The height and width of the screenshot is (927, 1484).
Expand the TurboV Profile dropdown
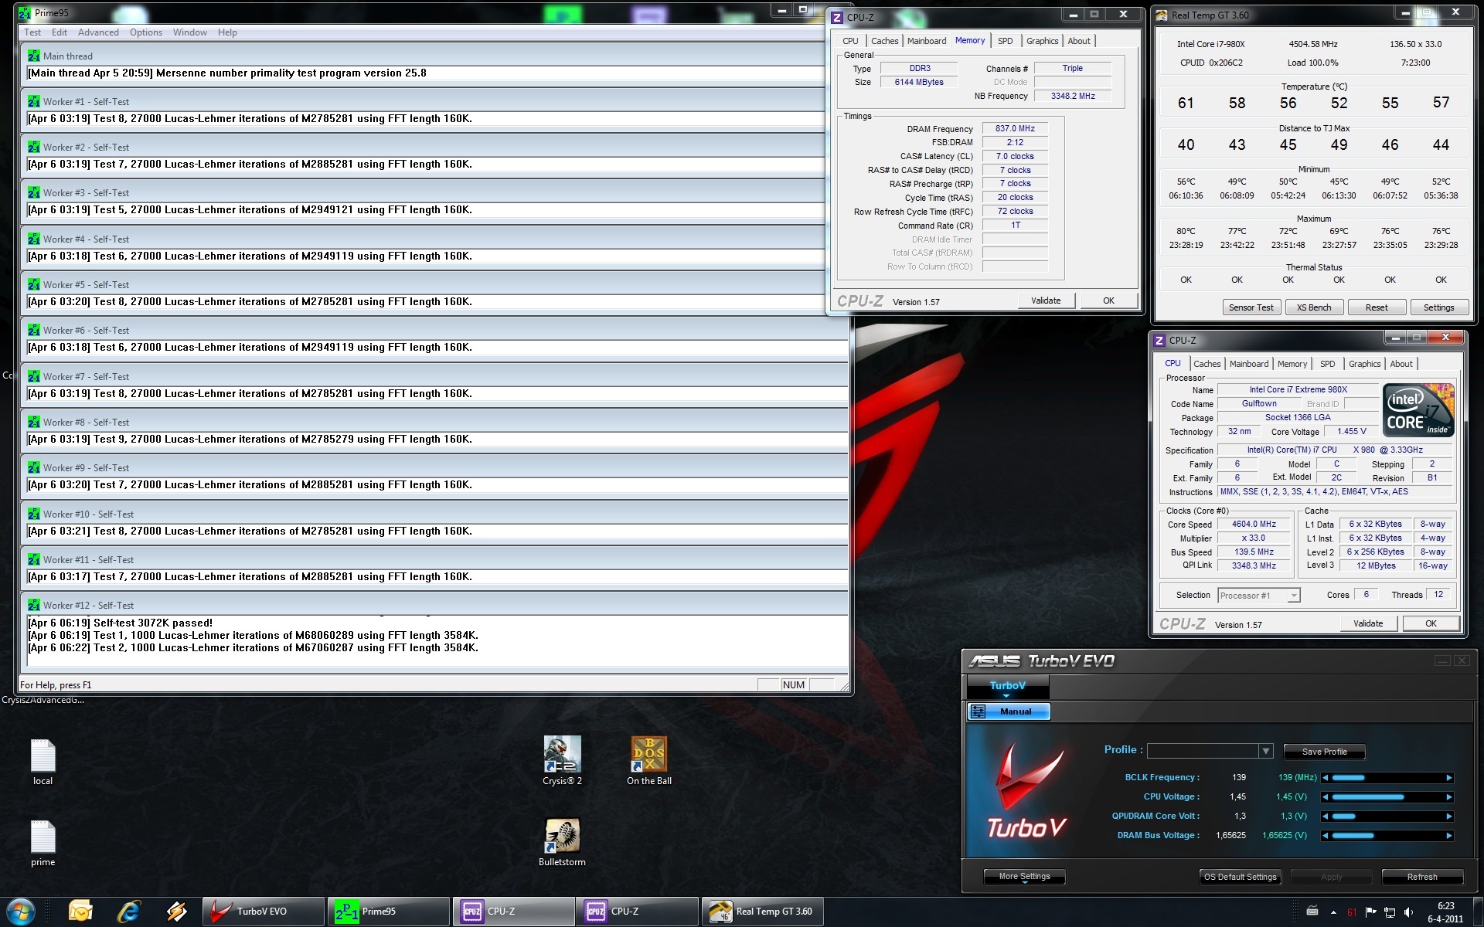click(x=1265, y=751)
